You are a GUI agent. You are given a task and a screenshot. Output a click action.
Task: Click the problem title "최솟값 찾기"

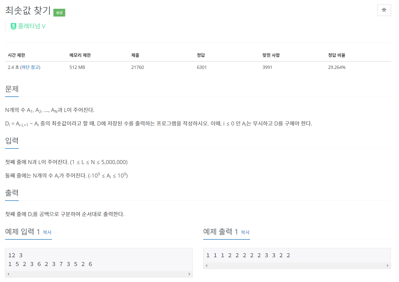[x=28, y=10]
